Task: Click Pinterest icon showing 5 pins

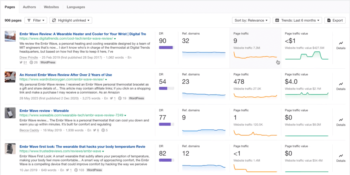Action: point(103,130)
